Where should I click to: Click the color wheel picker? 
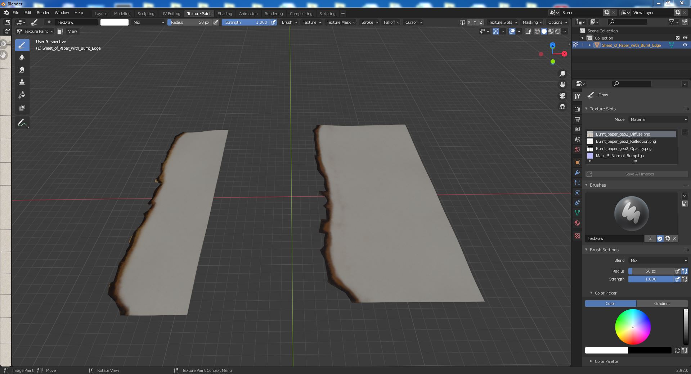(x=633, y=327)
